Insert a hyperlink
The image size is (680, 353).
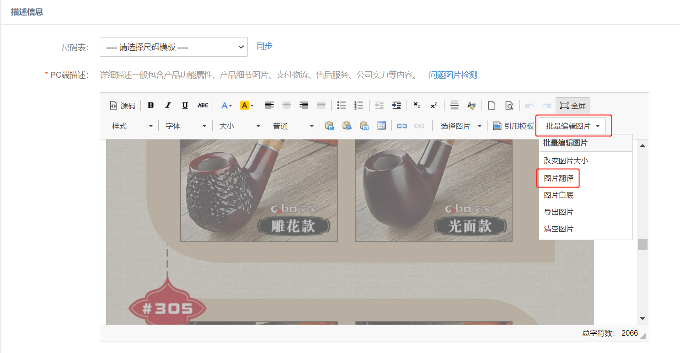(402, 126)
